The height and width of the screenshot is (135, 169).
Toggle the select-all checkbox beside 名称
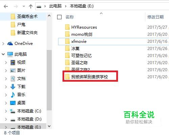[x=59, y=17]
